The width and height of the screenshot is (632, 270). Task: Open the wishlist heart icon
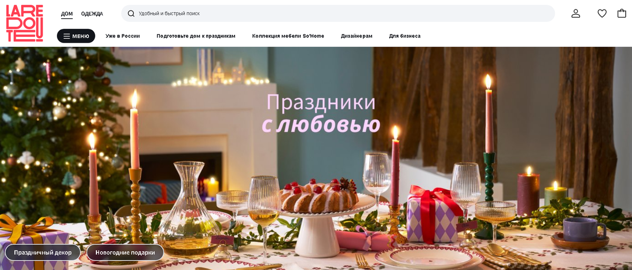click(602, 13)
